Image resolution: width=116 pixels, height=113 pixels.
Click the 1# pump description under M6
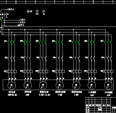pyautogui.click(x=92, y=92)
